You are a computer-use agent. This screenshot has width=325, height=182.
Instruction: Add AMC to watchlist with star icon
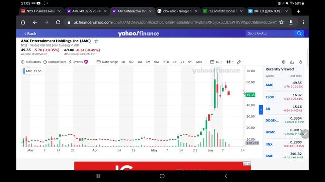click(x=96, y=41)
